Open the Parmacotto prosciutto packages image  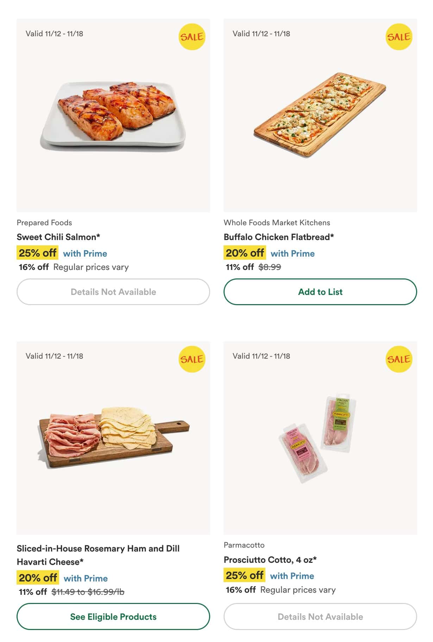click(320, 438)
